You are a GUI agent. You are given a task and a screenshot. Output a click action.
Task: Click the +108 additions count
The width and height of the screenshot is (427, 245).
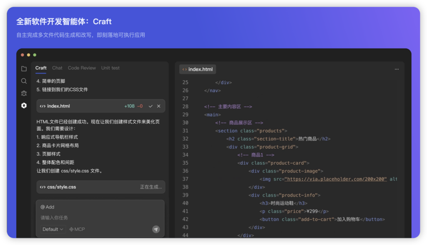(129, 106)
